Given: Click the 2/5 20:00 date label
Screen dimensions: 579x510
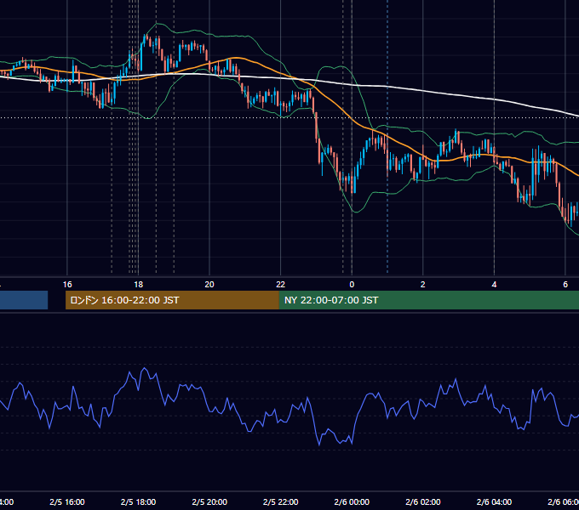Looking at the screenshot, I should pyautogui.click(x=209, y=501).
